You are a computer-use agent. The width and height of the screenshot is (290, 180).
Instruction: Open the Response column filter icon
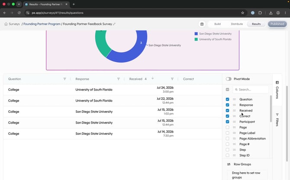[118, 79]
